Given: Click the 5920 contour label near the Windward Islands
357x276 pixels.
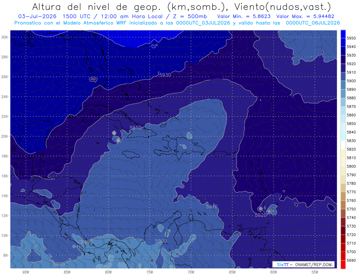Looking at the screenshot, I should [261, 215].
